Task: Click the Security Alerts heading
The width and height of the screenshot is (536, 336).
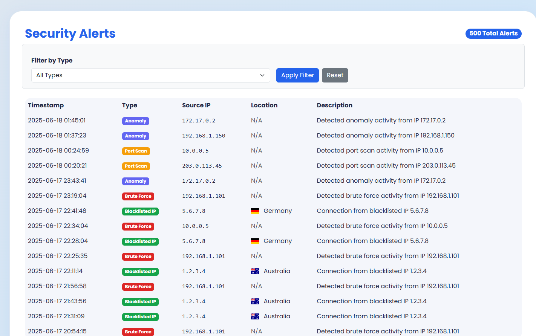Action: pyautogui.click(x=70, y=34)
